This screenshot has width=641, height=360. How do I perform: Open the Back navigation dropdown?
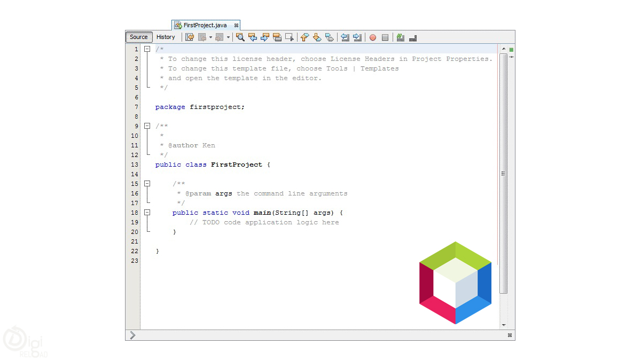click(x=212, y=37)
